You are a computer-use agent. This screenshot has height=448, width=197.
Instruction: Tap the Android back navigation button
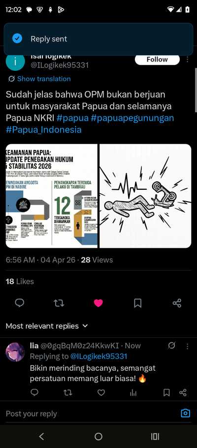coord(41,436)
